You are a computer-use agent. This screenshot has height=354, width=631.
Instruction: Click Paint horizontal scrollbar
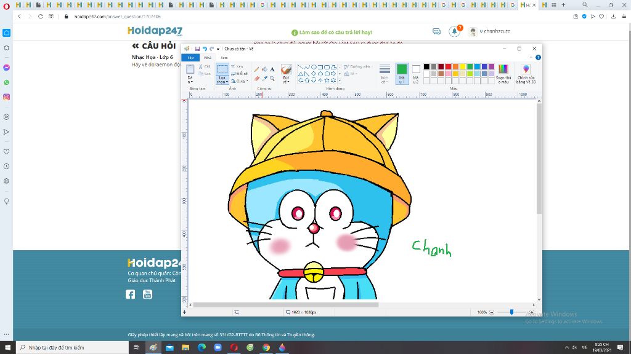click(286, 305)
